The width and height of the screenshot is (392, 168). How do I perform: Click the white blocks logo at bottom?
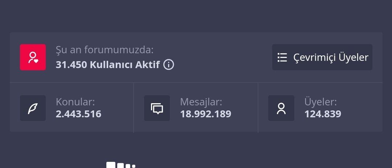click(x=121, y=165)
